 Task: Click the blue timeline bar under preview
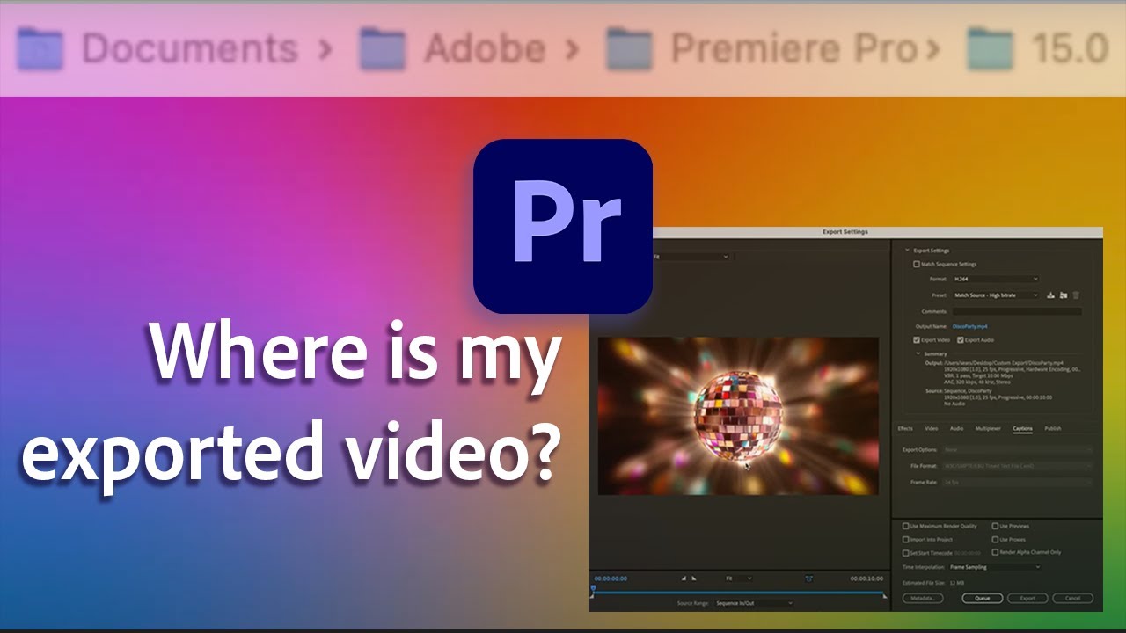tap(739, 593)
